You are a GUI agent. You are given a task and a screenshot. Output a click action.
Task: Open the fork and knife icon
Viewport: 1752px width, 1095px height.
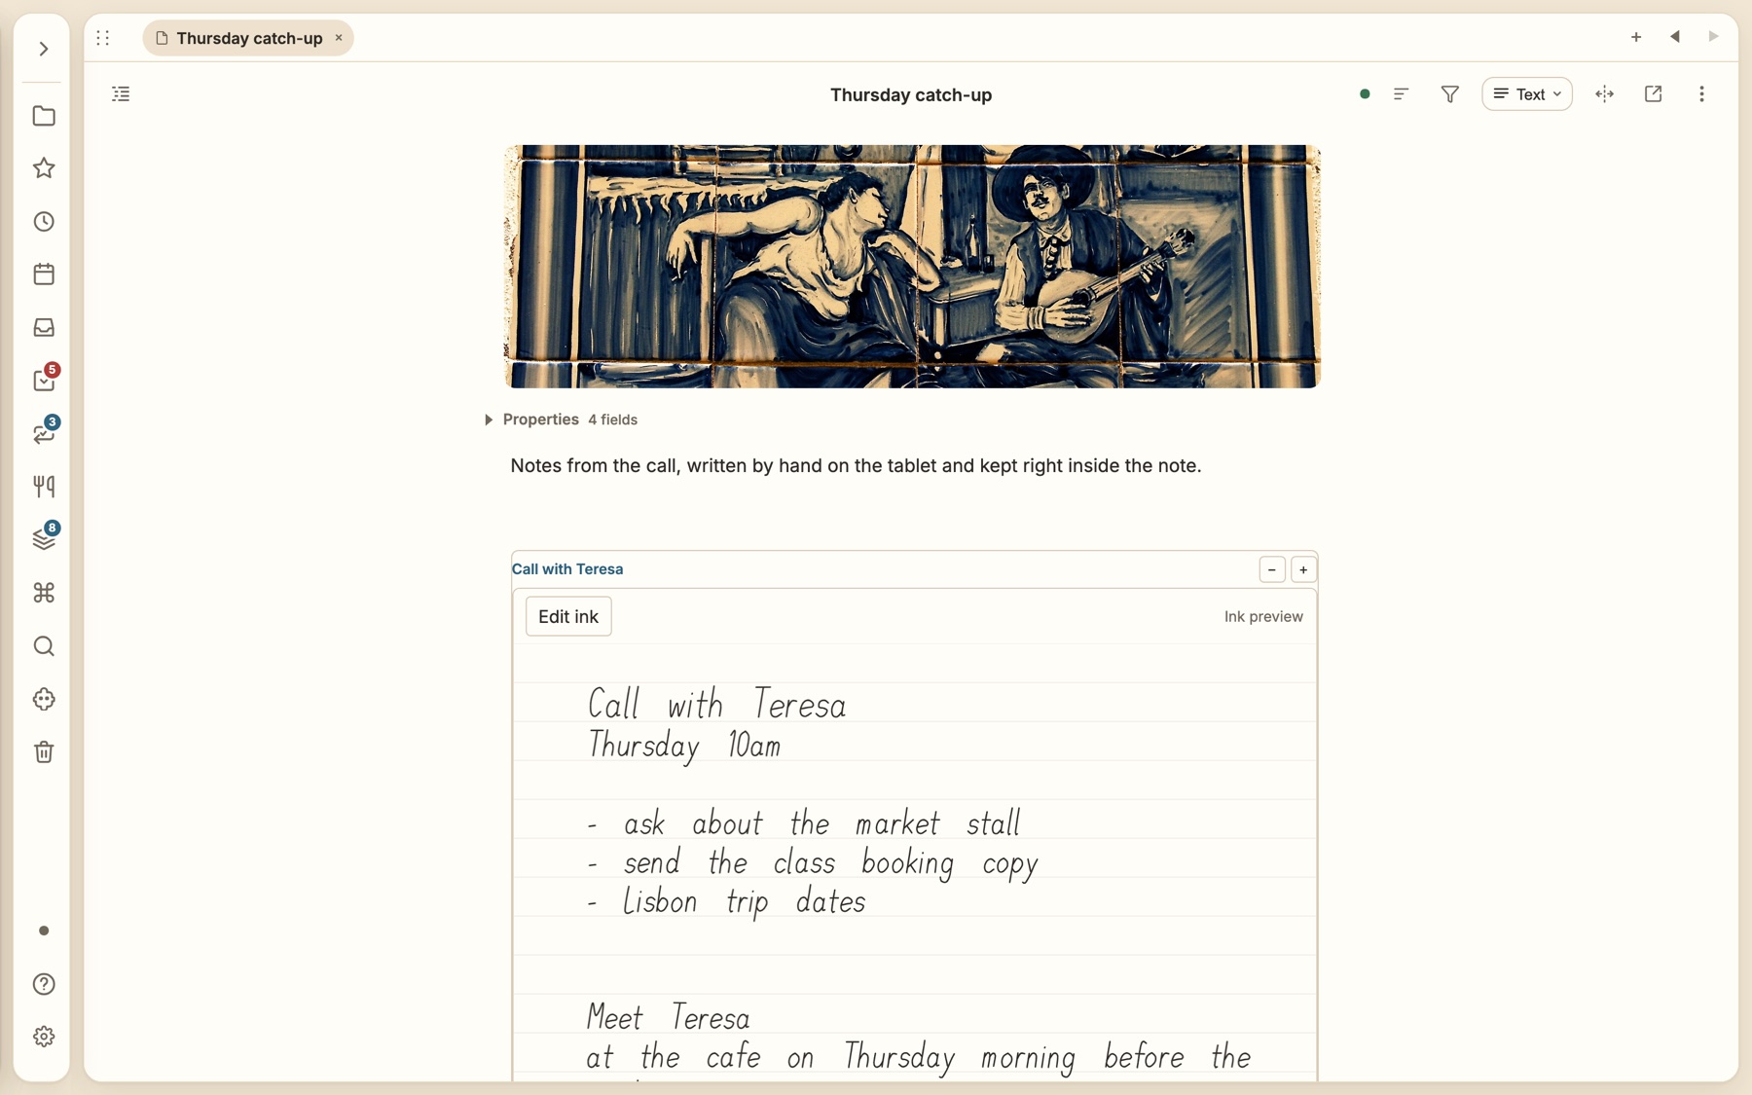tap(44, 487)
